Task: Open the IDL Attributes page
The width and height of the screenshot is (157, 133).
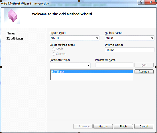Action: (15, 38)
